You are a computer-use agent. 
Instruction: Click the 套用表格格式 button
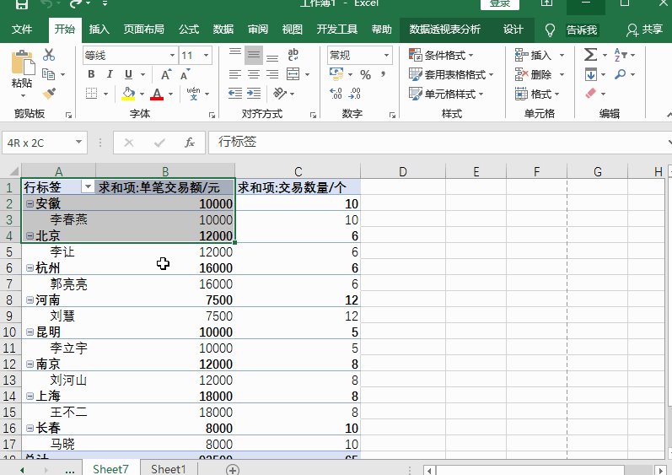452,74
